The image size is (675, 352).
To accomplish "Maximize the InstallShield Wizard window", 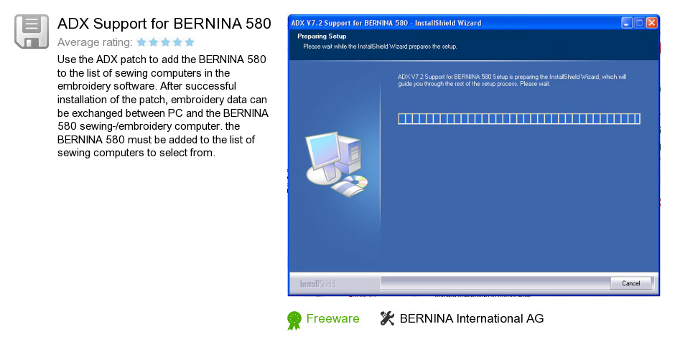I will click(x=639, y=23).
